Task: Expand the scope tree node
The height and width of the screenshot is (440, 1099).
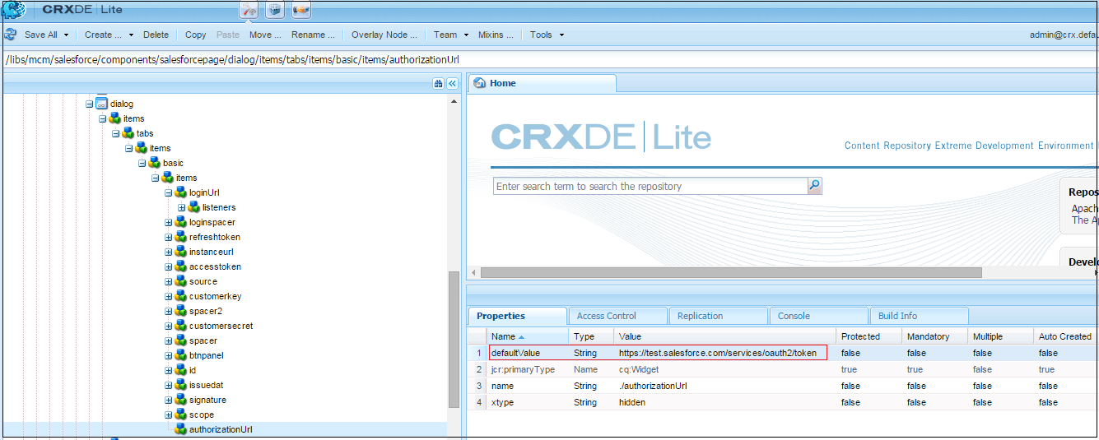Action: (x=169, y=415)
